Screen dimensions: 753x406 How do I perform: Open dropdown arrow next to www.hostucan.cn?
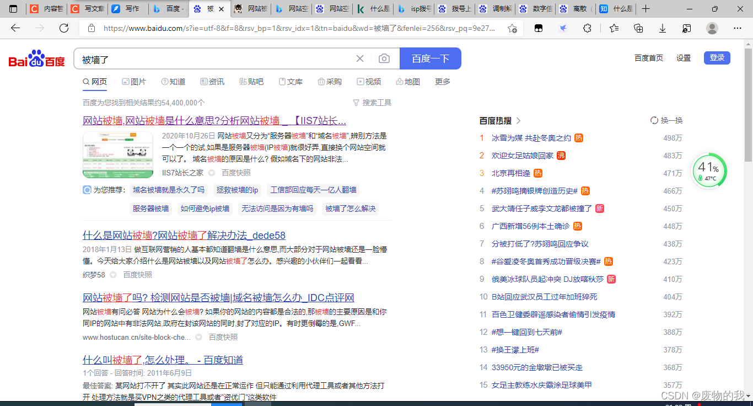point(198,337)
